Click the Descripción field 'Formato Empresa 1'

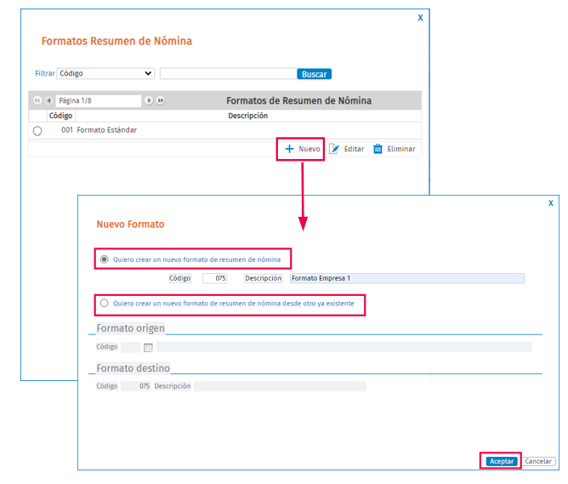(407, 278)
